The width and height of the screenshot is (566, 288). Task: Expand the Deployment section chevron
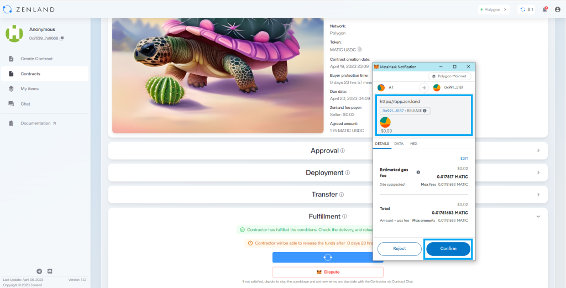pyautogui.click(x=538, y=172)
